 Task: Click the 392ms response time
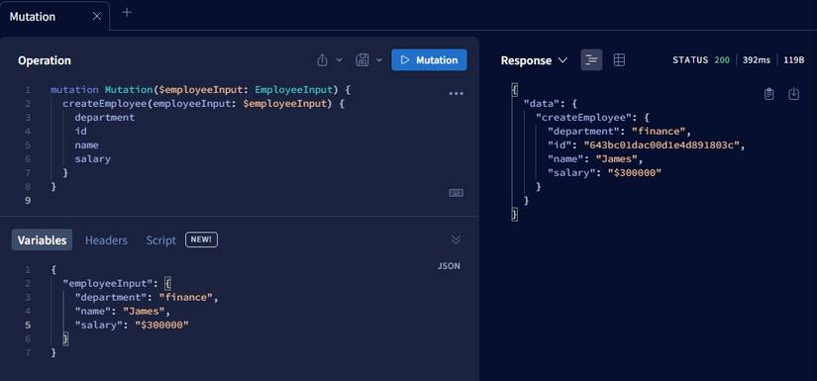[757, 59]
